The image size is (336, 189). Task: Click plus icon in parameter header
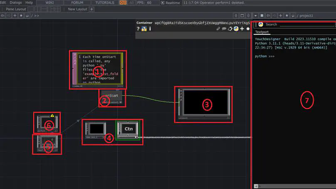242,29
